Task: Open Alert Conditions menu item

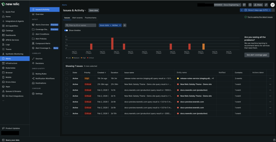Action: point(42,34)
